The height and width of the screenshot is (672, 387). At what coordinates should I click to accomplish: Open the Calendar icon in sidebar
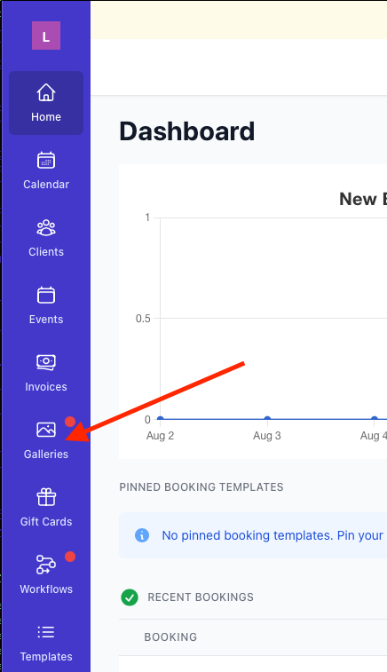[46, 161]
